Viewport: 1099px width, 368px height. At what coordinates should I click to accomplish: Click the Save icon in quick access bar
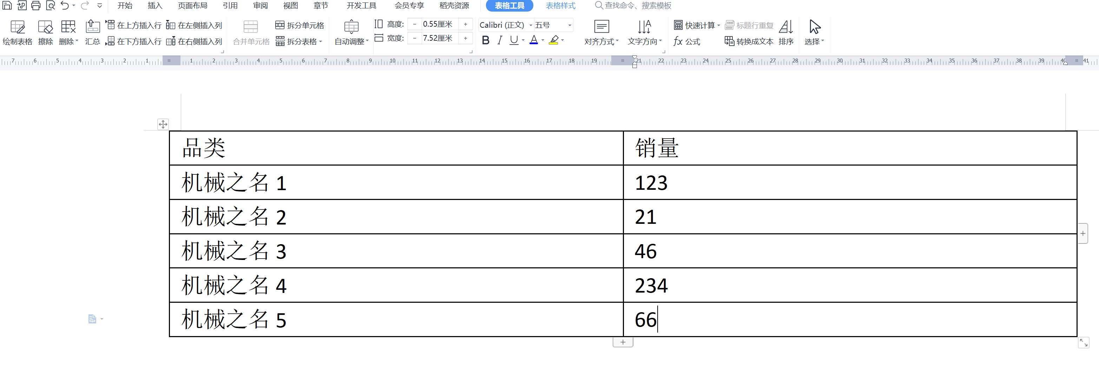[x=7, y=6]
